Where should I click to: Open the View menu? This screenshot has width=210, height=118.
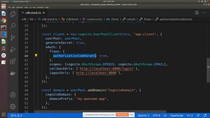pos(26,8)
